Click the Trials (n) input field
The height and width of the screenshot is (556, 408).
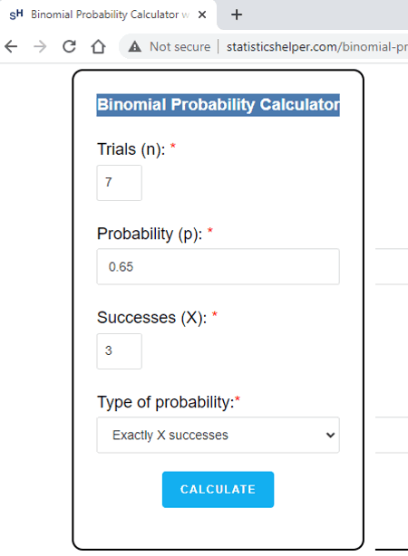pos(120,183)
